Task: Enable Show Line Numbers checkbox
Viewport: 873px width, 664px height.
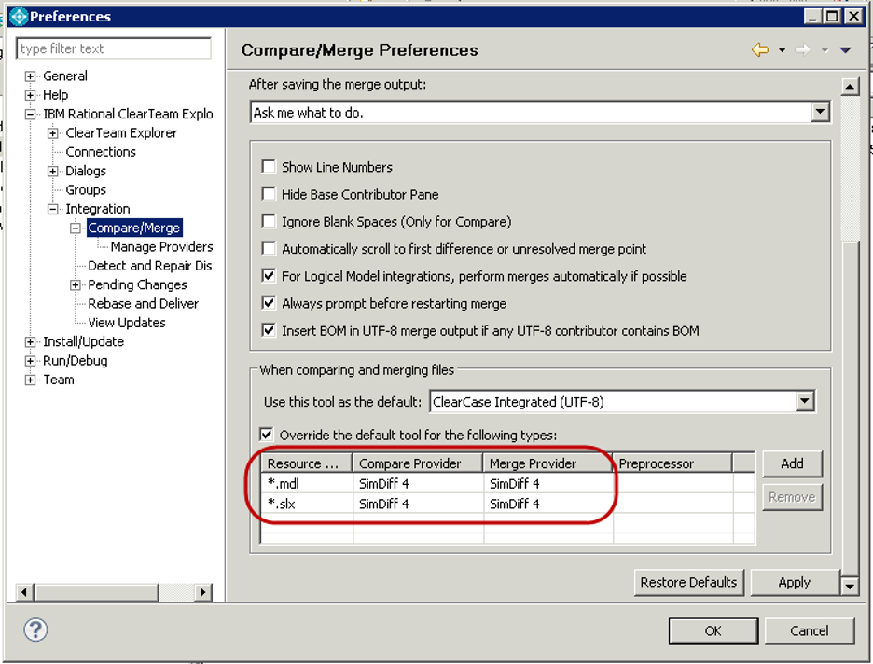Action: click(269, 167)
